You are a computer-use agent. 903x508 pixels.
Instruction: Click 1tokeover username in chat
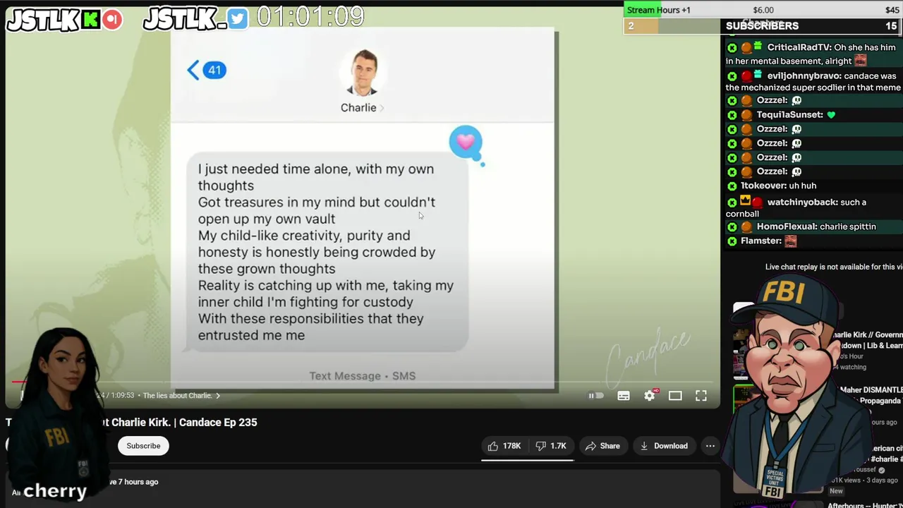[763, 186]
